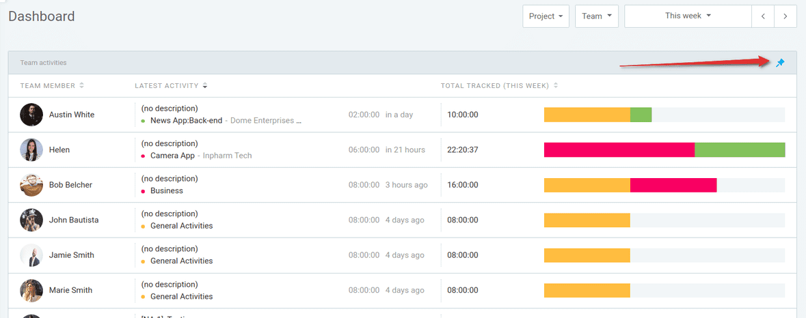Image resolution: width=806 pixels, height=318 pixels.
Task: Click the green bar segment in Helen's row
Action: pos(740,149)
